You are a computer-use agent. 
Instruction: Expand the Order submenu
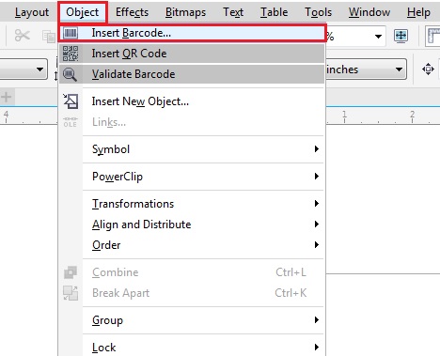pyautogui.click(x=192, y=245)
